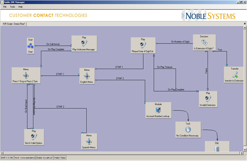Select the False branch label
This screenshot has height=161, width=247.
[x=206, y=71]
